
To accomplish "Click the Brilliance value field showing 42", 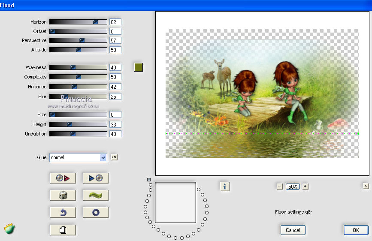I will pos(115,87).
